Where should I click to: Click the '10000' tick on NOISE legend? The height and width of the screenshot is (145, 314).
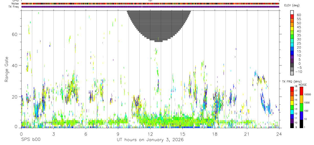tap(308, 95)
